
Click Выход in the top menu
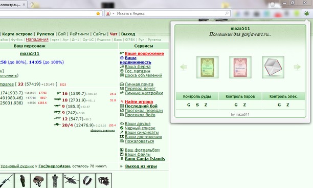pos(128,34)
